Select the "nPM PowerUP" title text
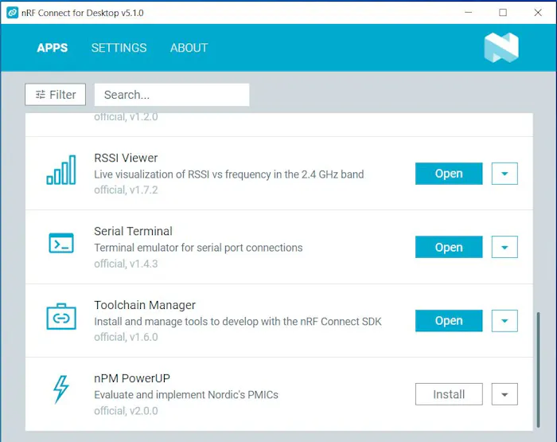 coord(132,378)
